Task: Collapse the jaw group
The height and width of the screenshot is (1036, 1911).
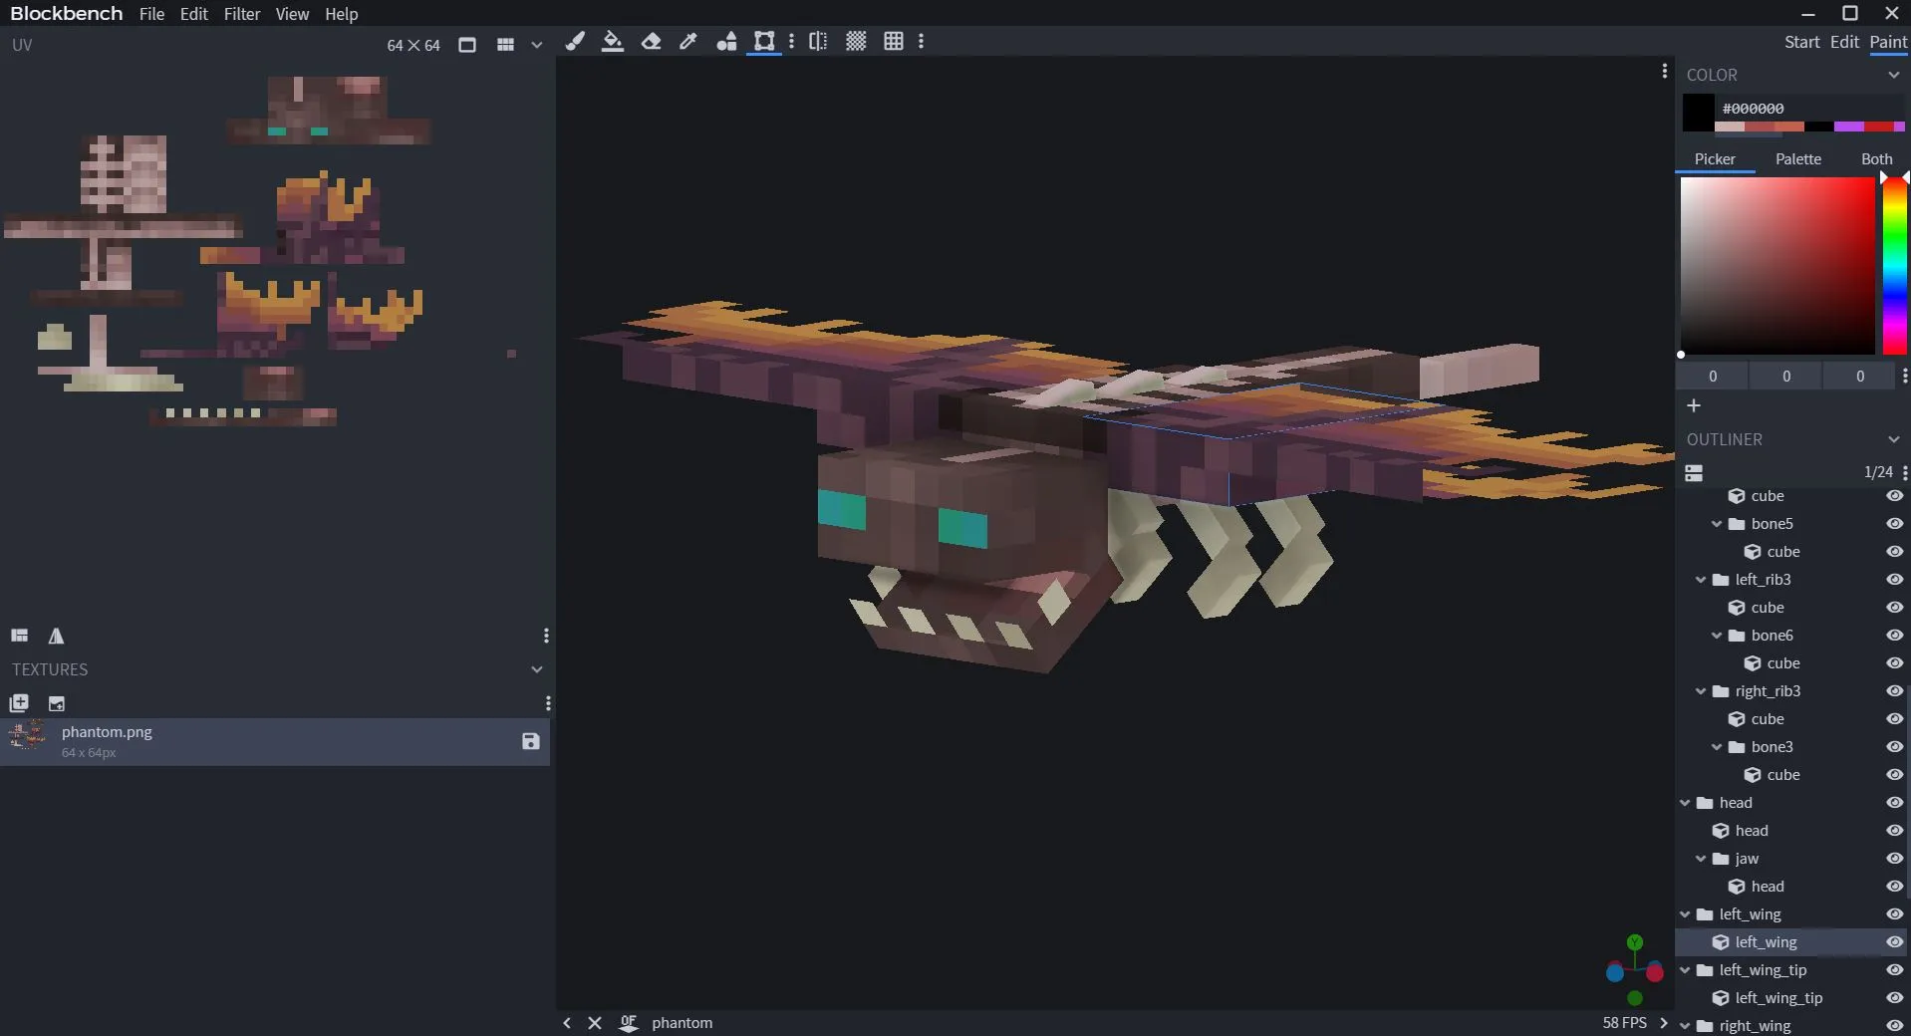Action: [1701, 859]
